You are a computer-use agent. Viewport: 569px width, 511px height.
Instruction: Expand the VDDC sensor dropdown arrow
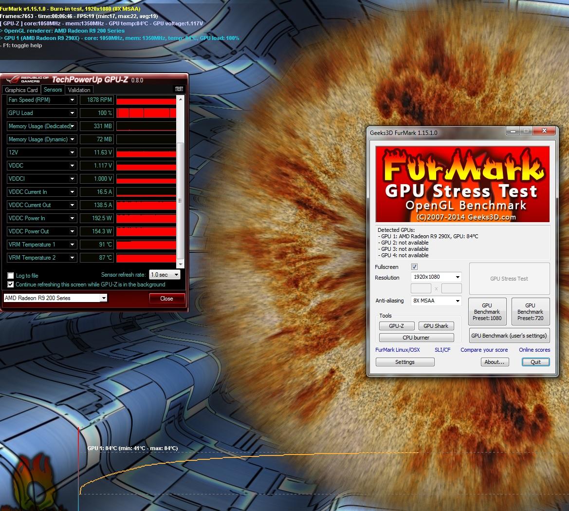point(72,165)
